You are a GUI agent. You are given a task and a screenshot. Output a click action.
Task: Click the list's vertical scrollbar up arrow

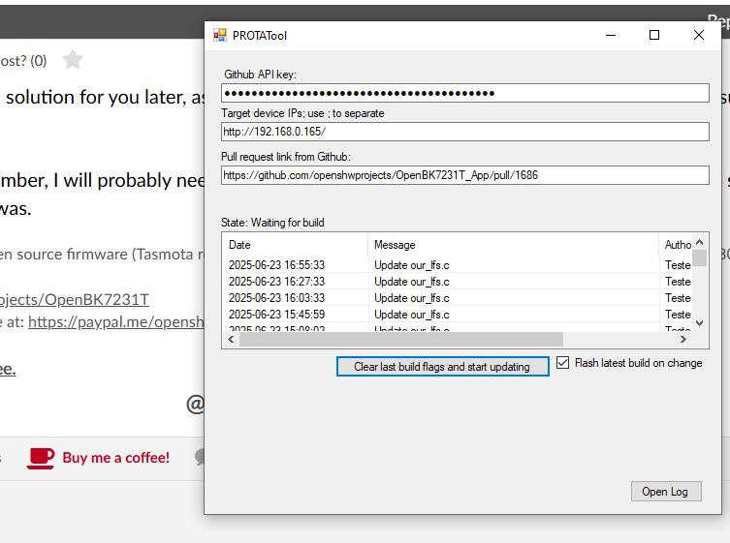click(699, 242)
